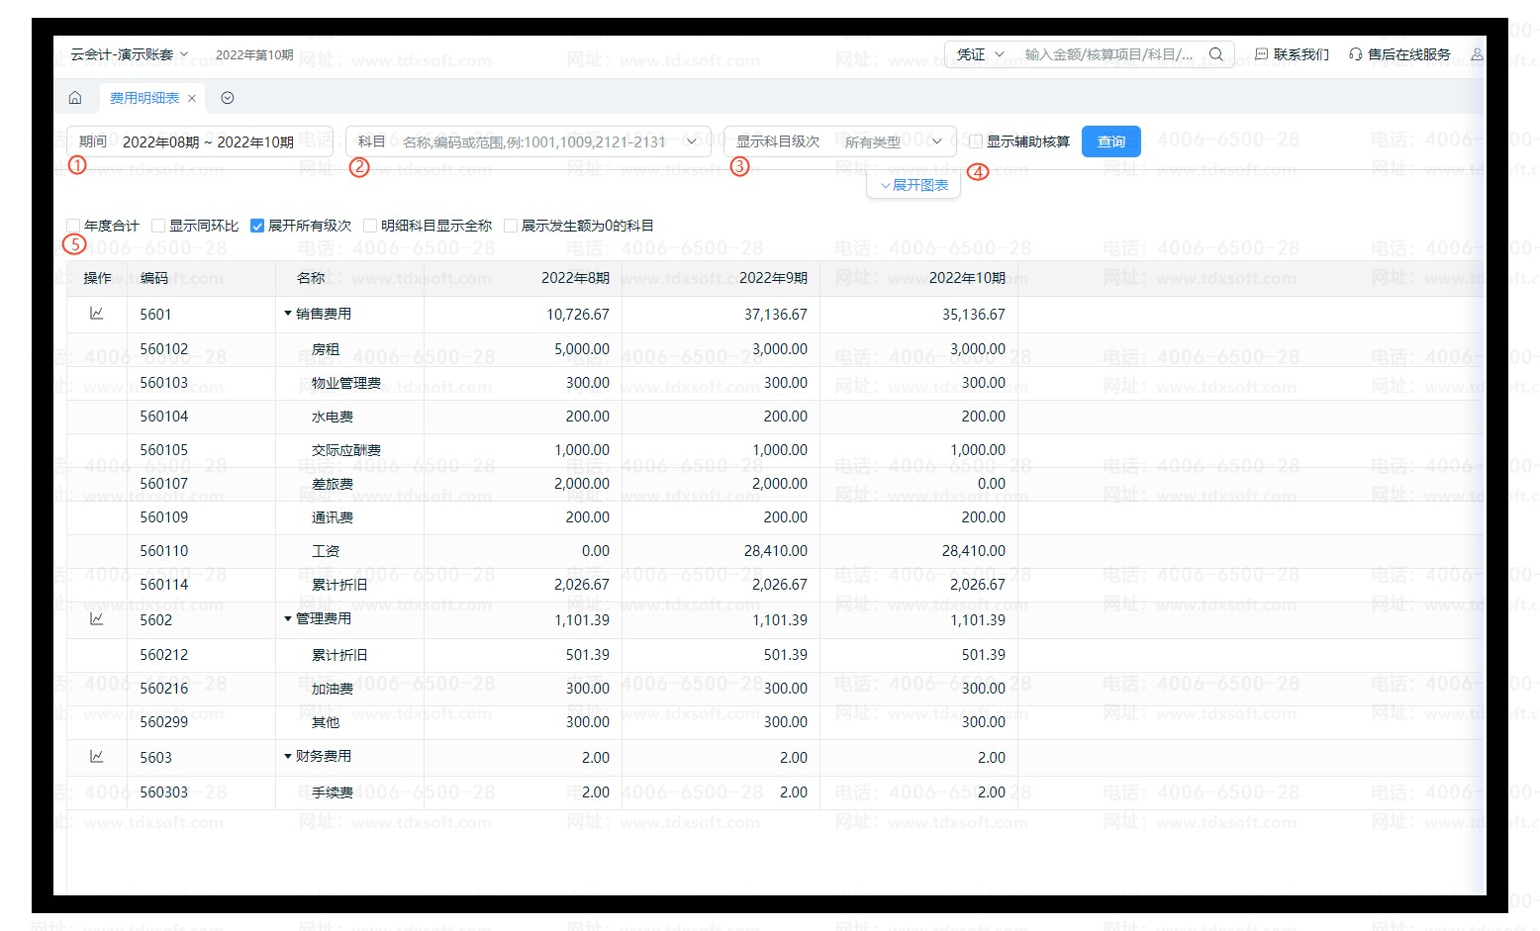
Task: Uncheck the 展开所有级次 checkbox
Action: [x=257, y=226]
